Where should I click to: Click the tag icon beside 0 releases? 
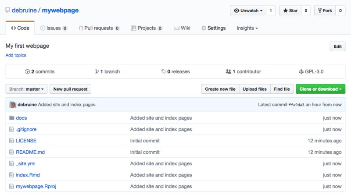[164, 71]
